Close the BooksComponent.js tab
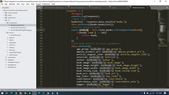This screenshot has height=95, width=169. point(148,8)
